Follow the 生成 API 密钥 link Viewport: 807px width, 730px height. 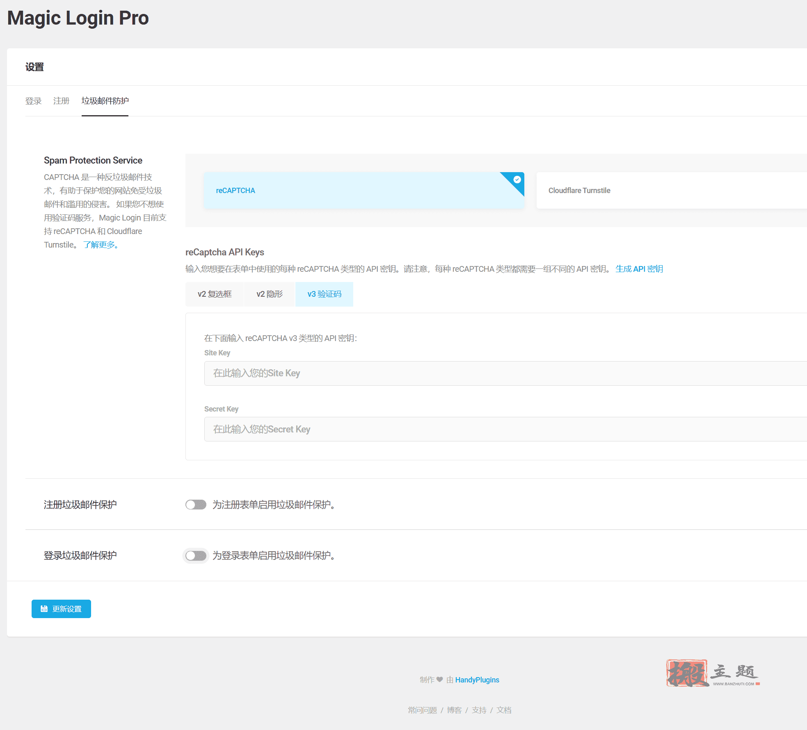[x=639, y=269]
